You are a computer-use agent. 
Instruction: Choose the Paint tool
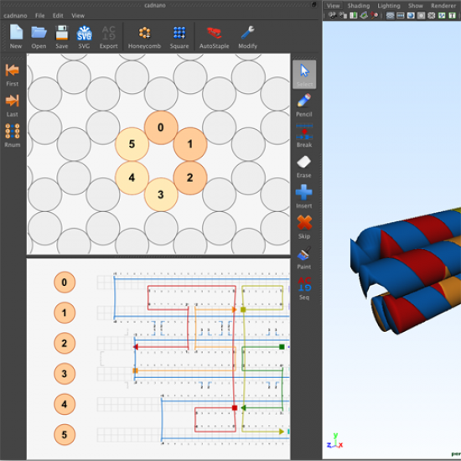304,258
